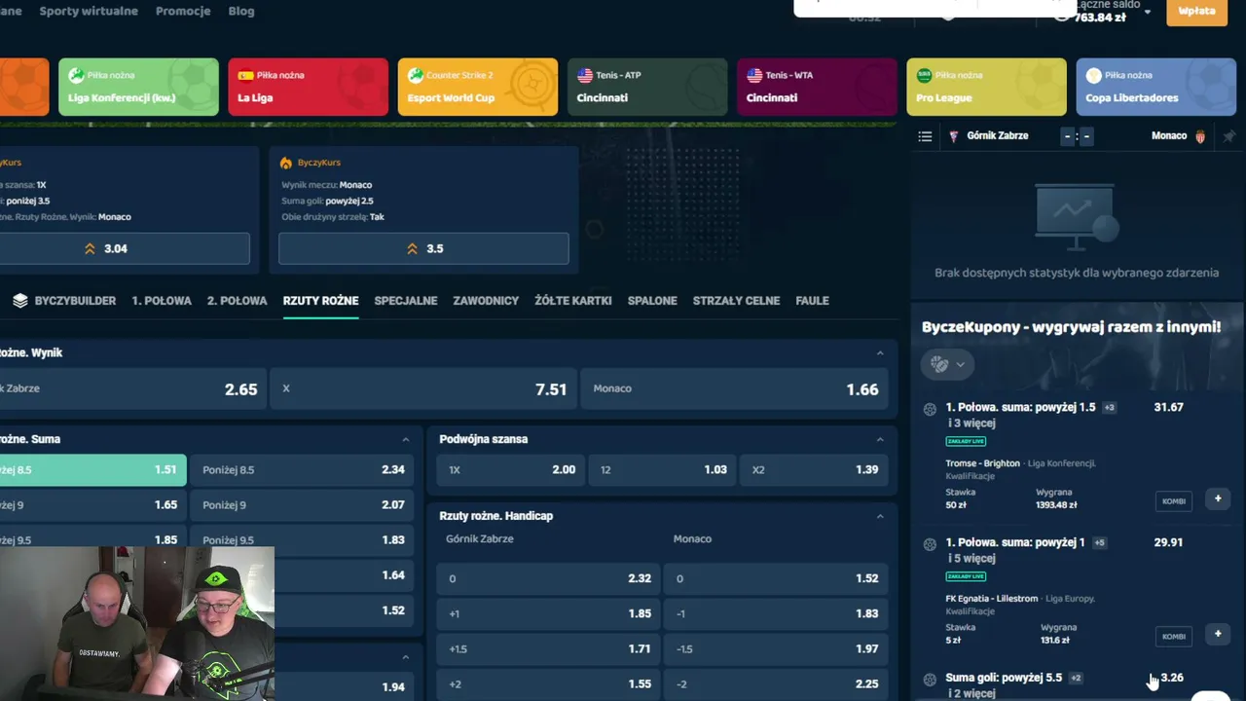Click the ByczyBuilder stack icon
The height and width of the screenshot is (701, 1246).
click(x=19, y=301)
